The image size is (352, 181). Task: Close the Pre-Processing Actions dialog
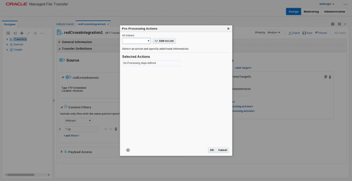pos(228,29)
